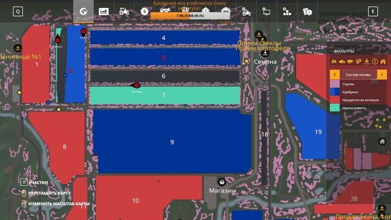
Task: Select the seeds pickup marker above 'Семена'
Action: pos(265,53)
